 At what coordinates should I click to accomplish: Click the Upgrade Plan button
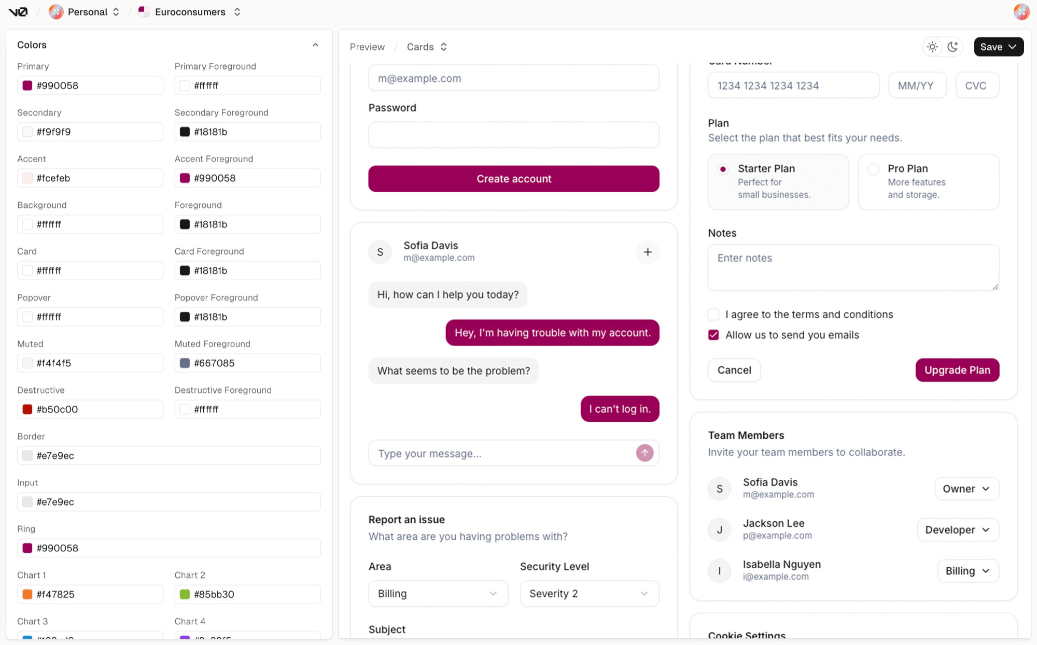(x=957, y=370)
